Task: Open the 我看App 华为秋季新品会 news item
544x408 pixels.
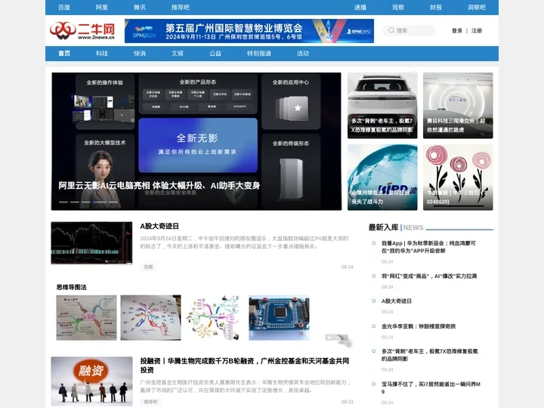Action: coord(428,247)
